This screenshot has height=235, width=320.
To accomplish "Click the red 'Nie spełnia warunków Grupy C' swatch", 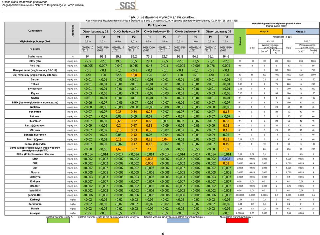I will [x=237, y=221].
